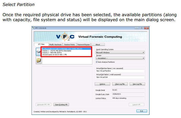The height and width of the screenshot is (118, 181).
Task: Click the Dongle Serial value 01163
Action: (x=128, y=90)
